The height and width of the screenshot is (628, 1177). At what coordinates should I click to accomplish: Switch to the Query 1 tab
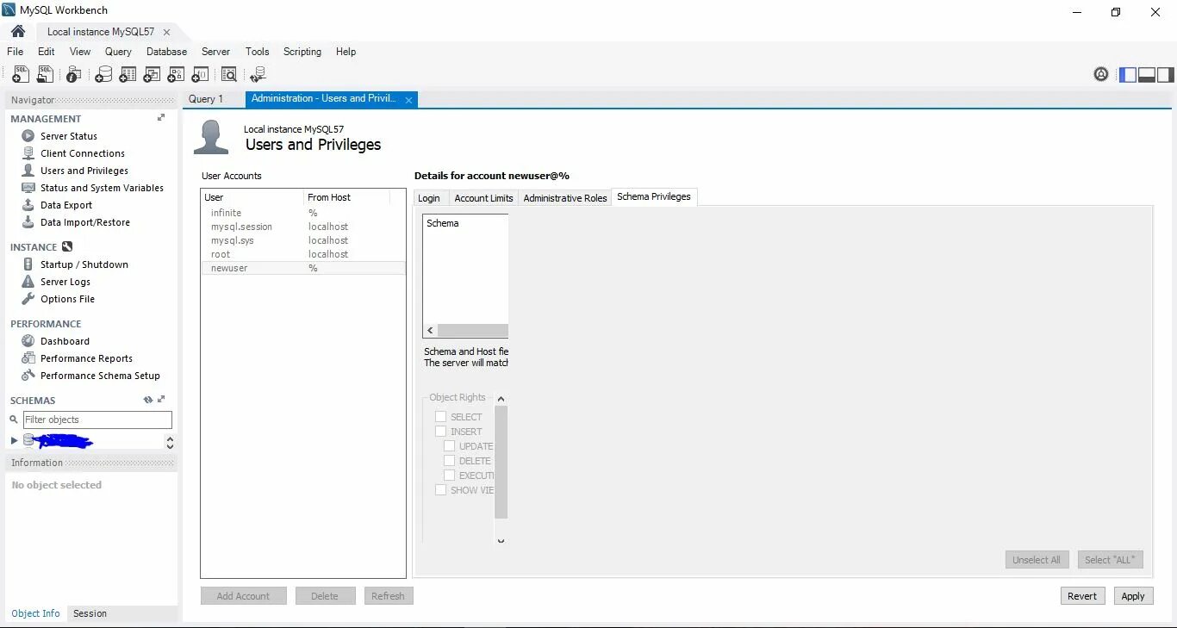206,99
